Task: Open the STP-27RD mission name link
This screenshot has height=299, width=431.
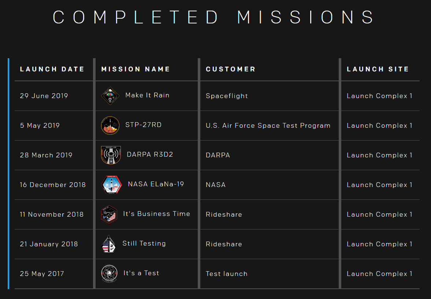Action: click(143, 125)
